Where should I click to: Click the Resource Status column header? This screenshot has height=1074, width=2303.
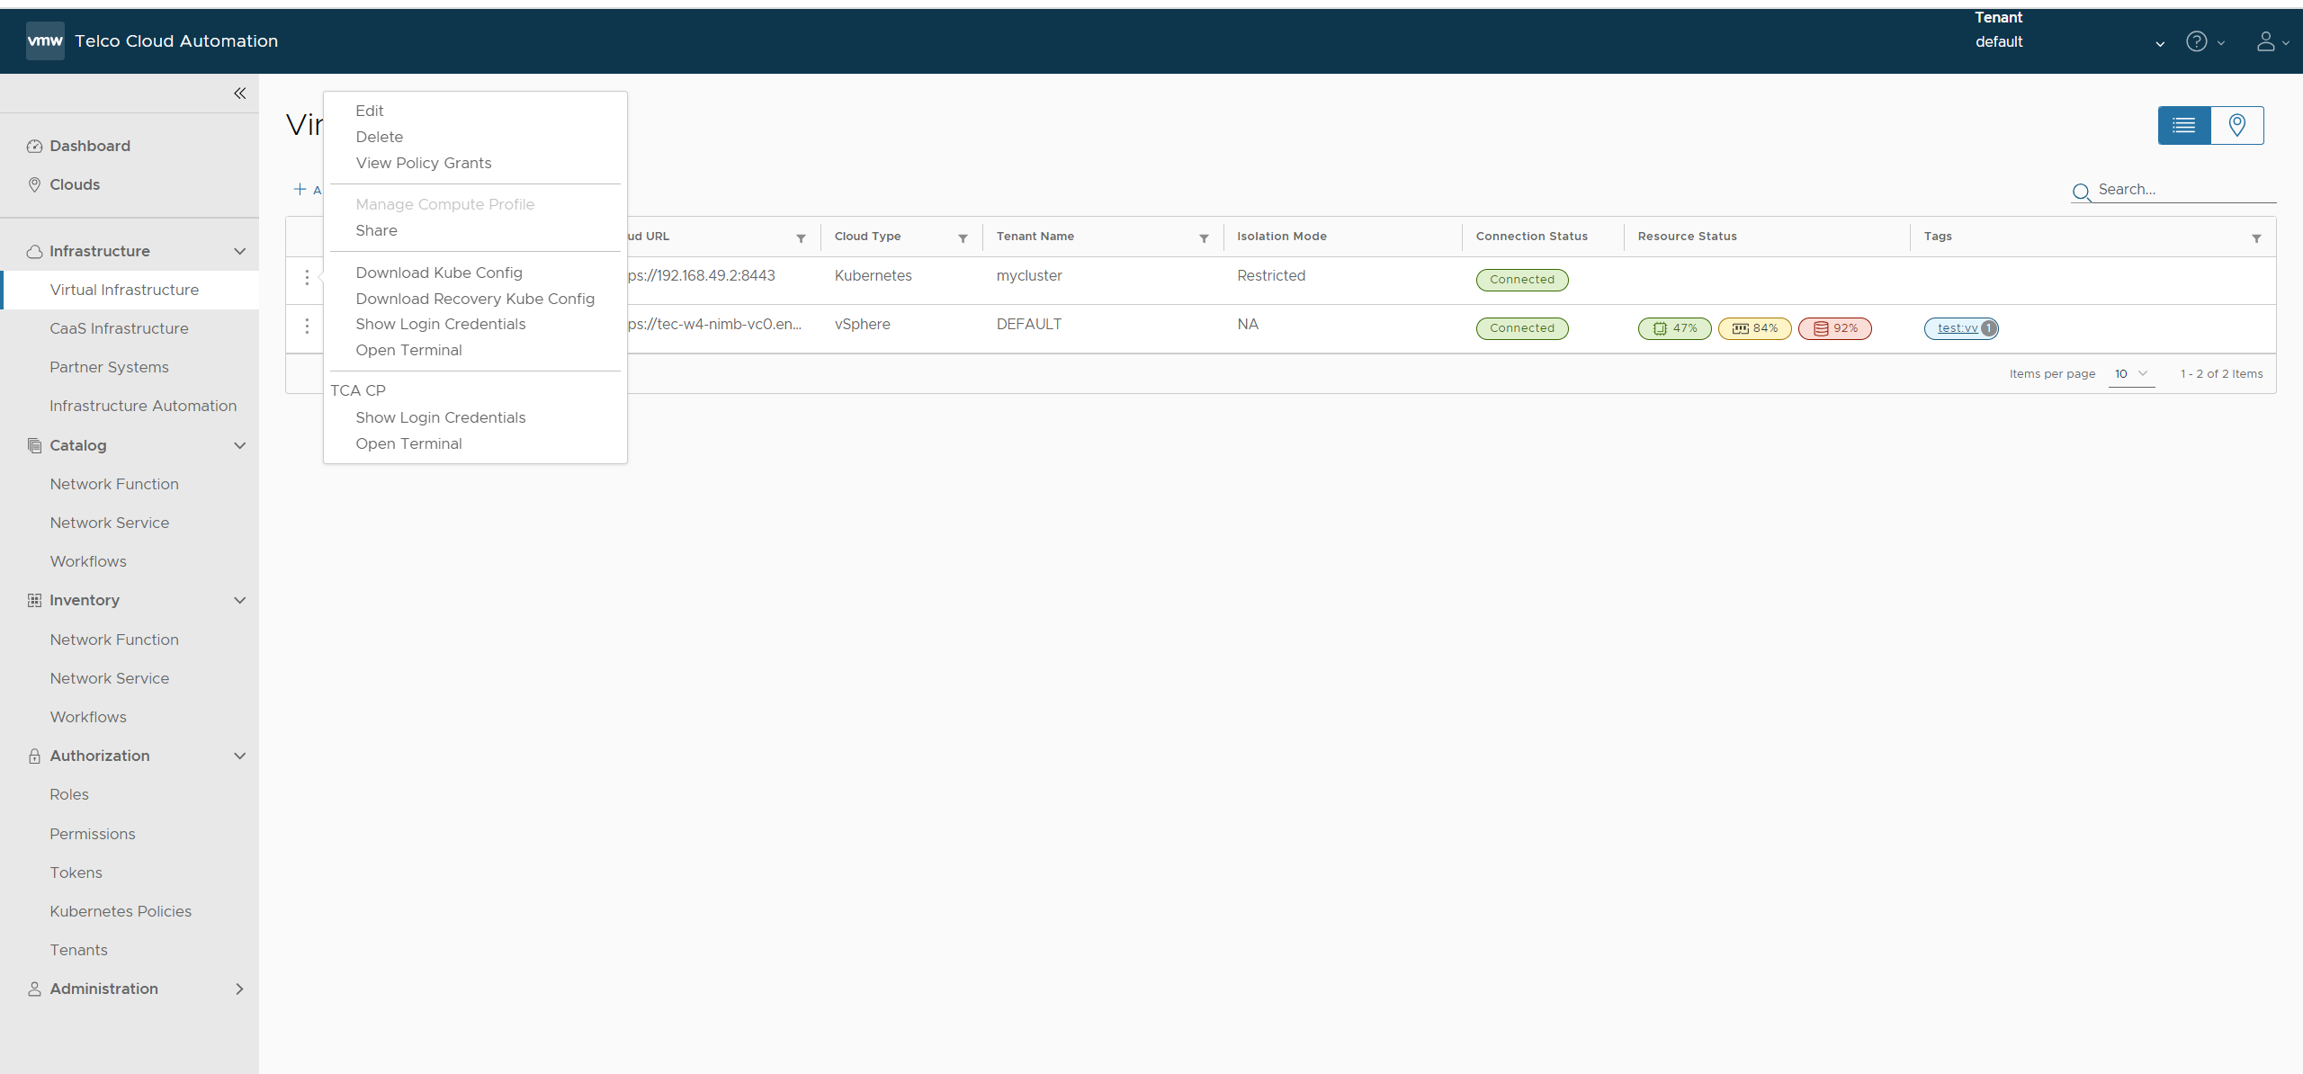click(1687, 237)
